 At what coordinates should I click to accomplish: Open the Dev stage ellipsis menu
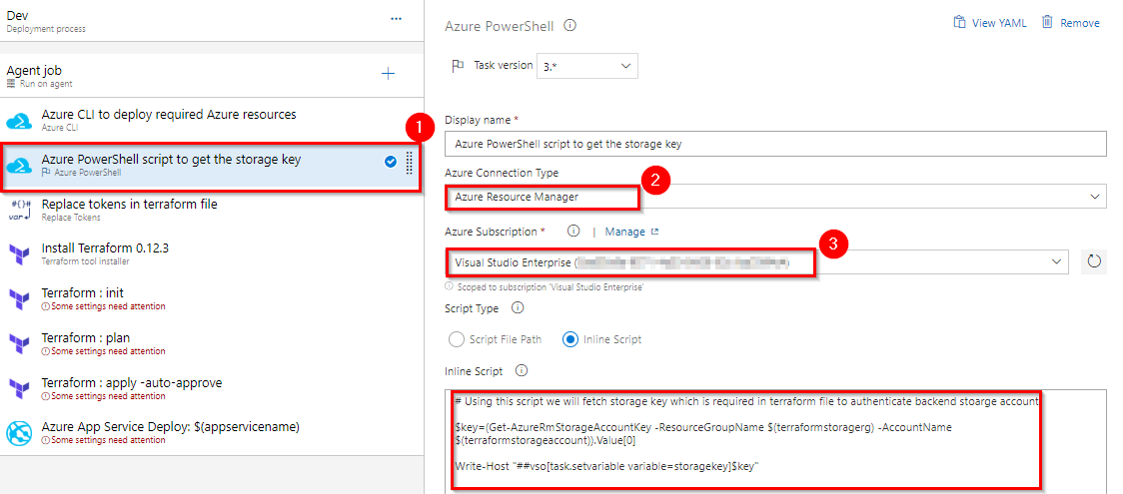[x=396, y=19]
